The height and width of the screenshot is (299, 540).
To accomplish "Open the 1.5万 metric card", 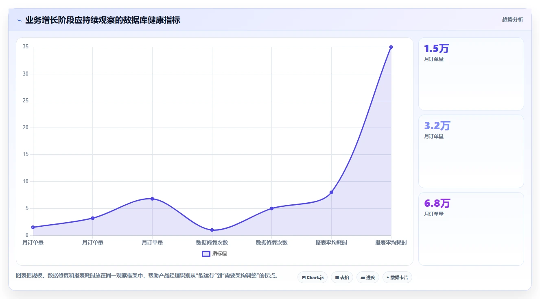I will [x=471, y=74].
